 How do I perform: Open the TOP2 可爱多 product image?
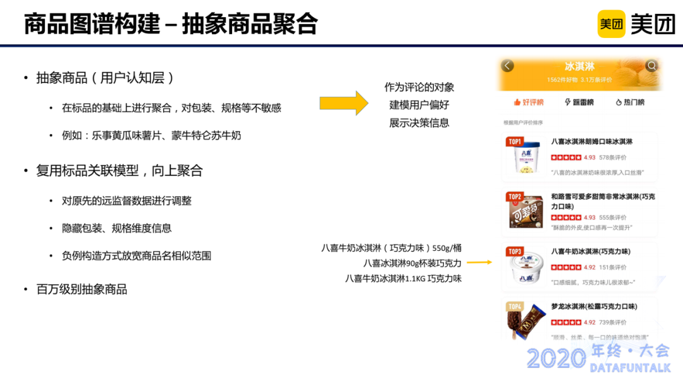tap(526, 212)
